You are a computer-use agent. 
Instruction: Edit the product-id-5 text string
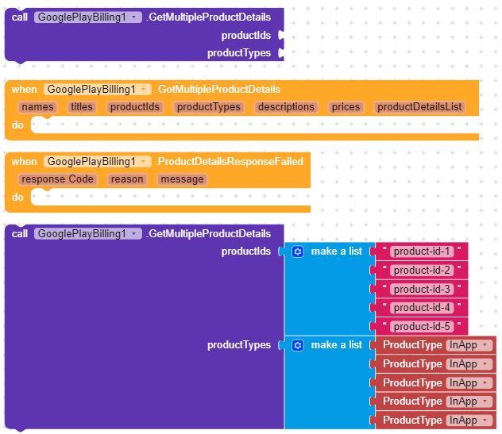point(422,326)
